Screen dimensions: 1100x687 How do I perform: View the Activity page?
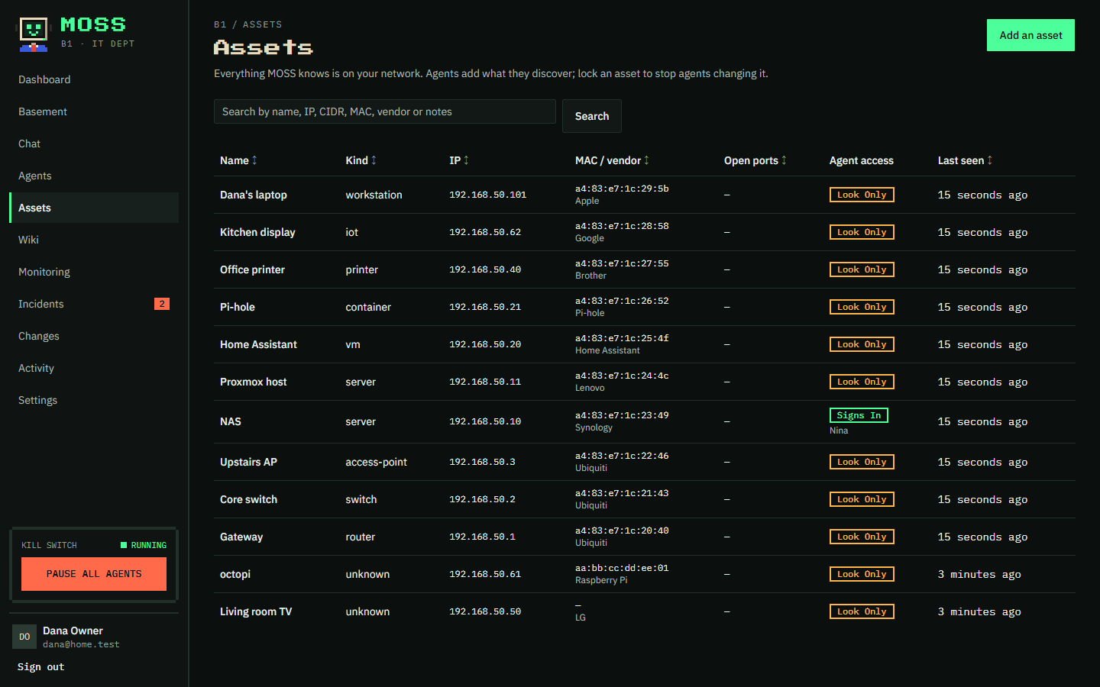tap(94, 368)
